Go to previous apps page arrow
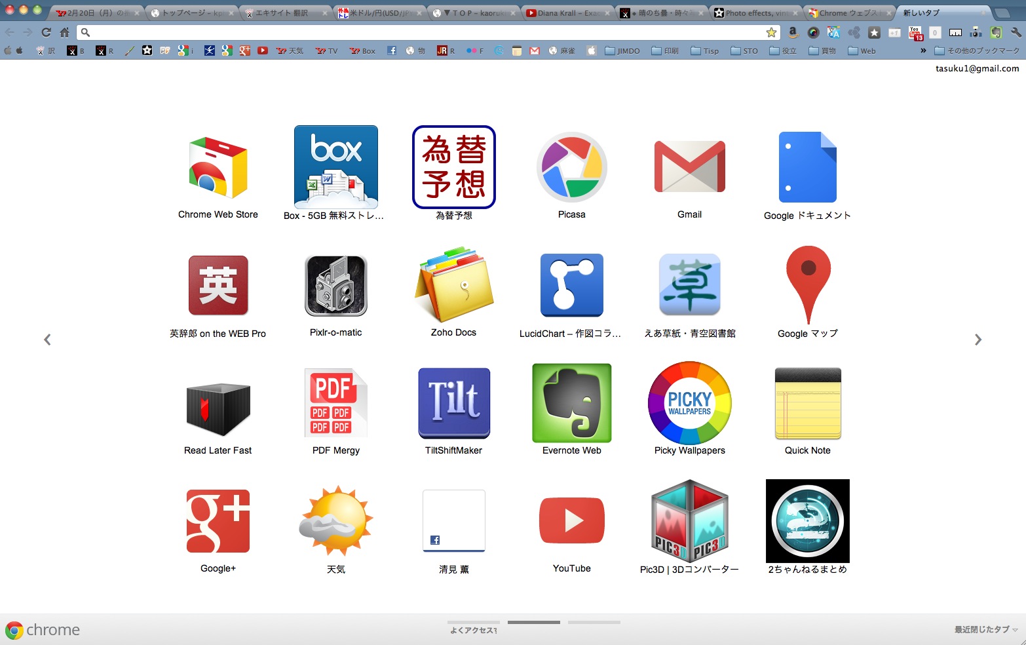 [47, 340]
